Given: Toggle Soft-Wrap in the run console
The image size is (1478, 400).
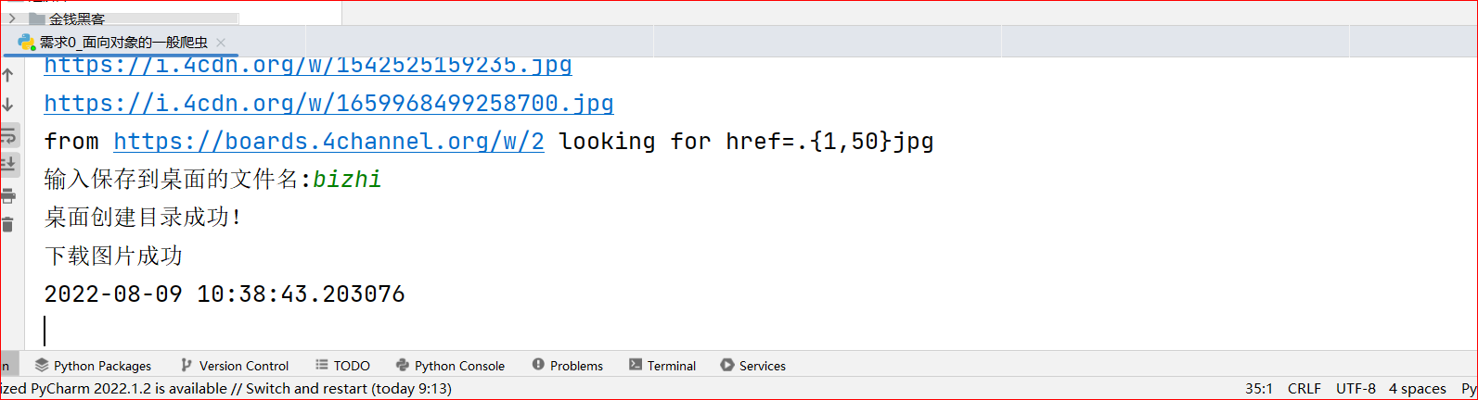Looking at the screenshot, I should pos(8,135).
